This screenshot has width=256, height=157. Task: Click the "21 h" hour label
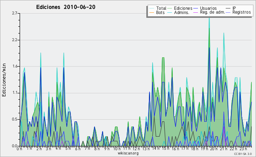tap(223, 149)
